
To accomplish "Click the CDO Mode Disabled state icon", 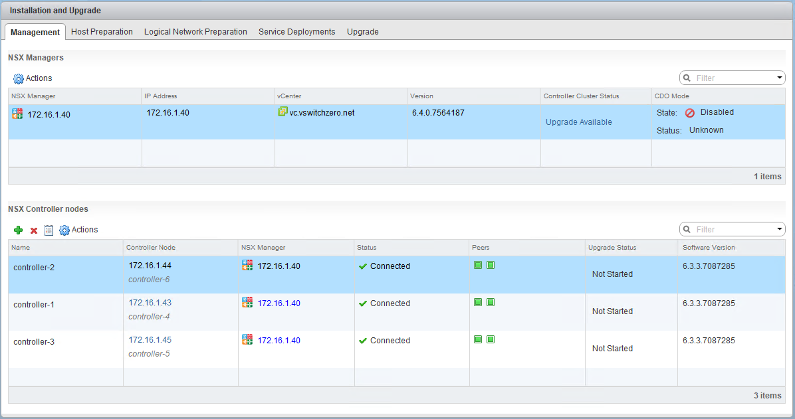I will pos(690,113).
